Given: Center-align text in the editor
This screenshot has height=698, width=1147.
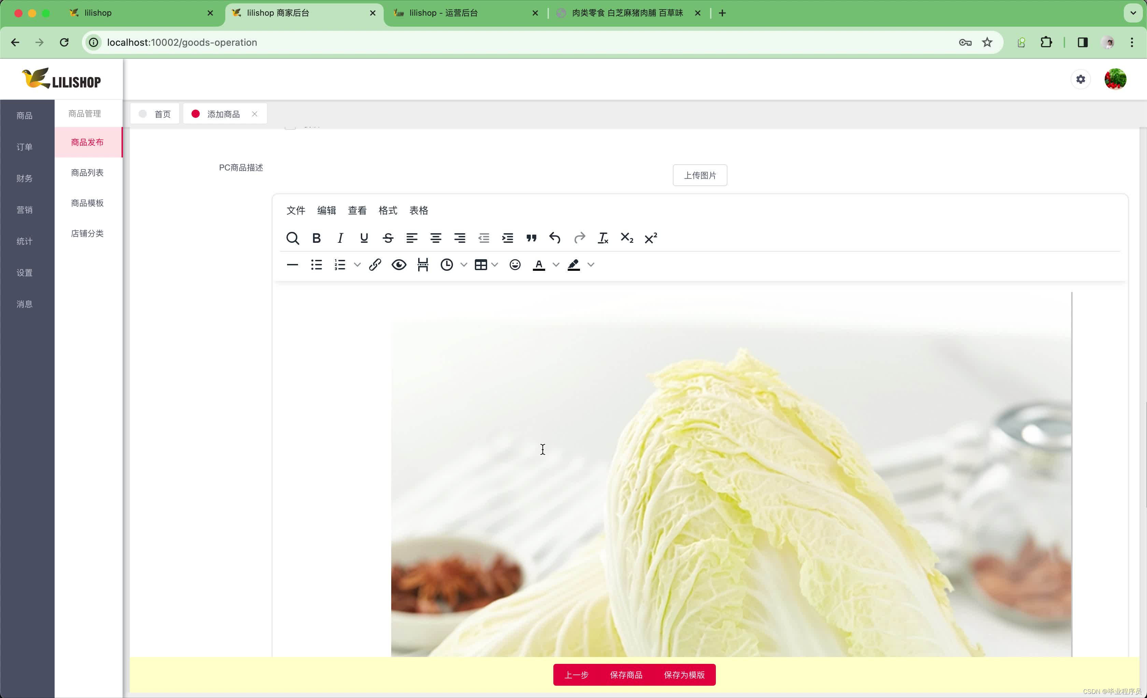Looking at the screenshot, I should 436,238.
